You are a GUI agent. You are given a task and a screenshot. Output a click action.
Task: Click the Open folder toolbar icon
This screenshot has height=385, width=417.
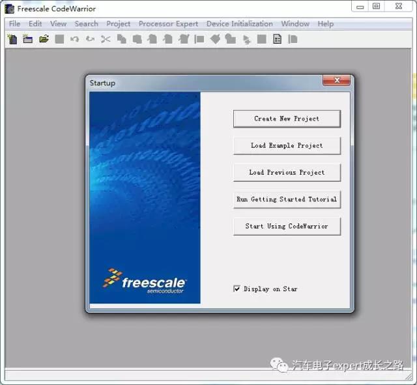[44, 39]
